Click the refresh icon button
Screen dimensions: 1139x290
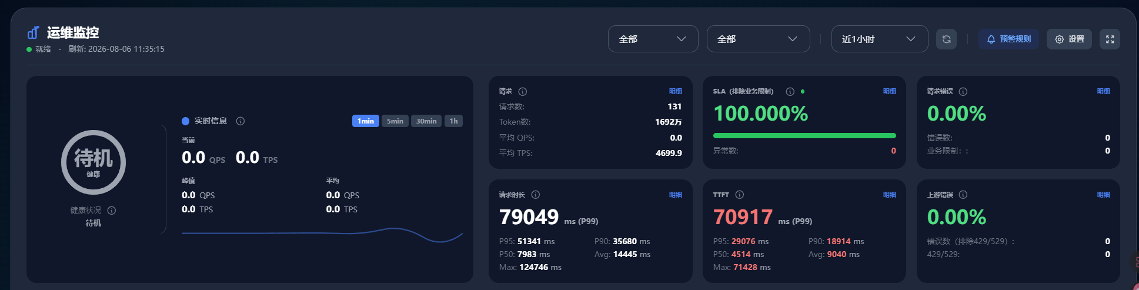point(946,39)
